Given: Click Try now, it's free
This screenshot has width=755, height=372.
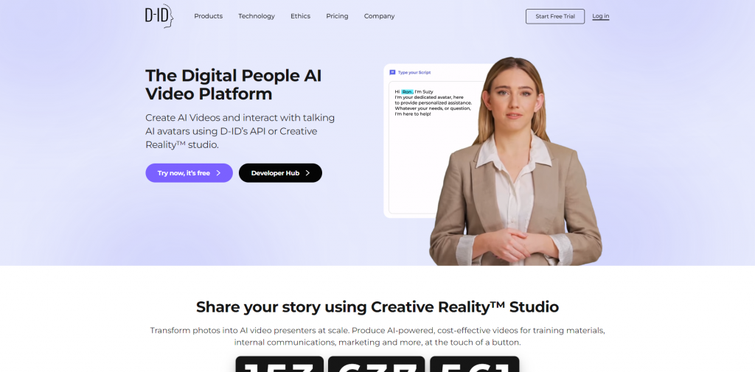Looking at the screenshot, I should [189, 173].
